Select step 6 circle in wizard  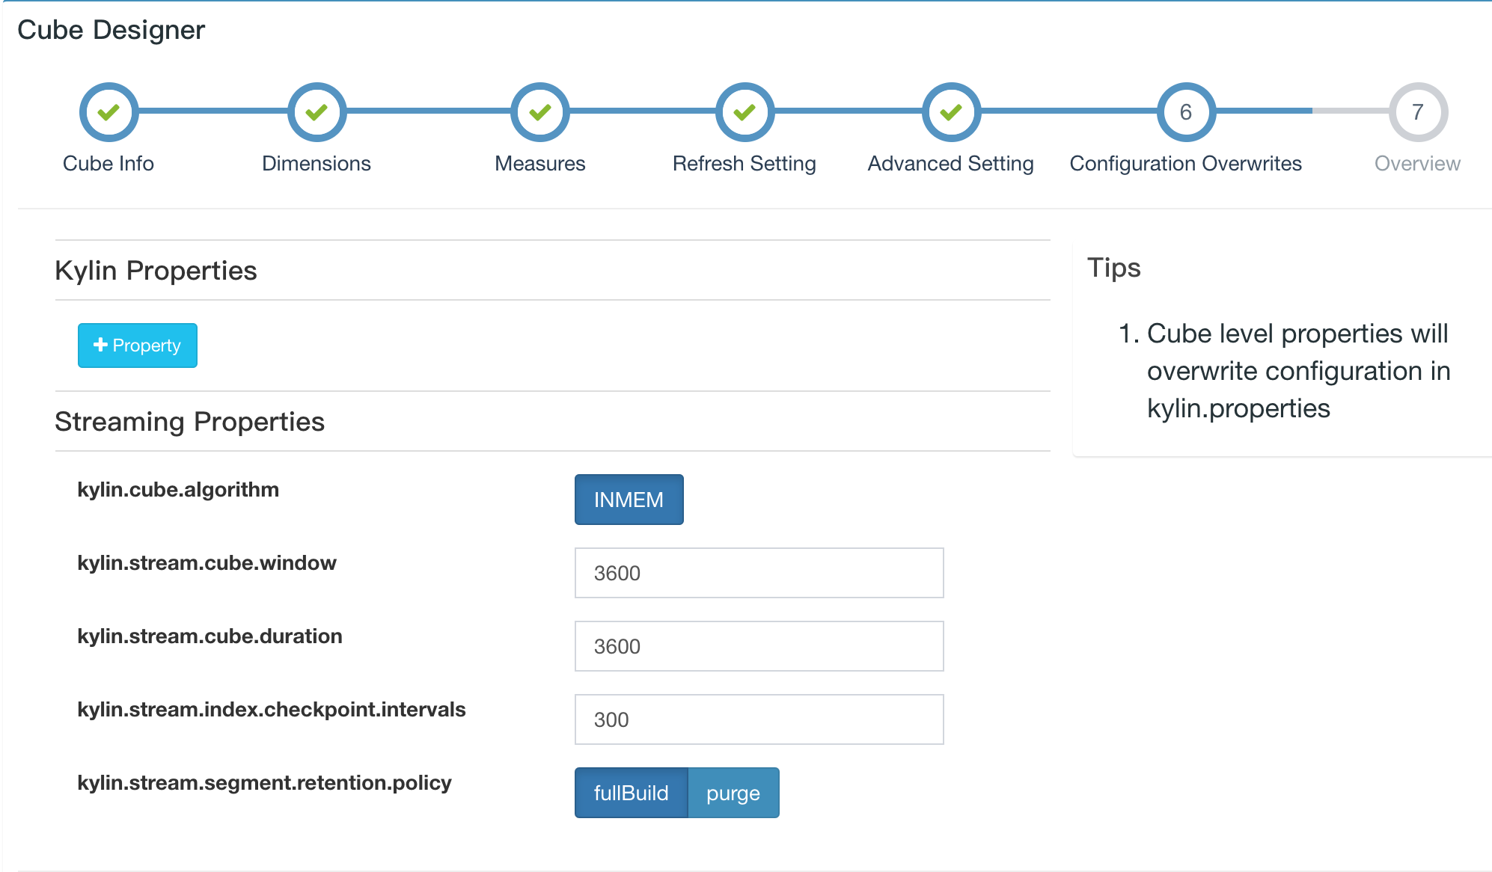point(1186,112)
